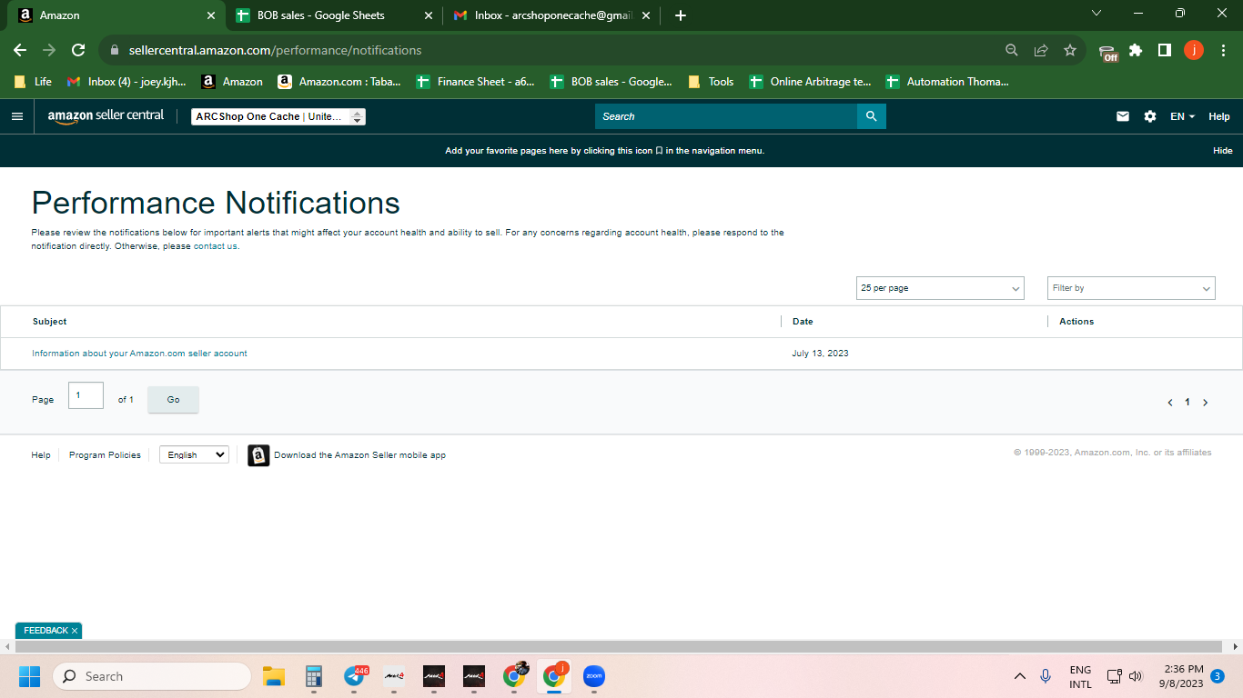Viewport: 1243px width, 698px height.
Task: Open the Automation Thoma... bookmark
Action: point(947,82)
